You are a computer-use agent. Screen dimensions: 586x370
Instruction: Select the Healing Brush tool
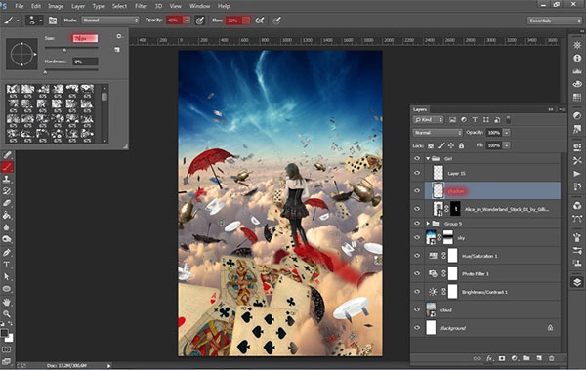tap(7, 154)
